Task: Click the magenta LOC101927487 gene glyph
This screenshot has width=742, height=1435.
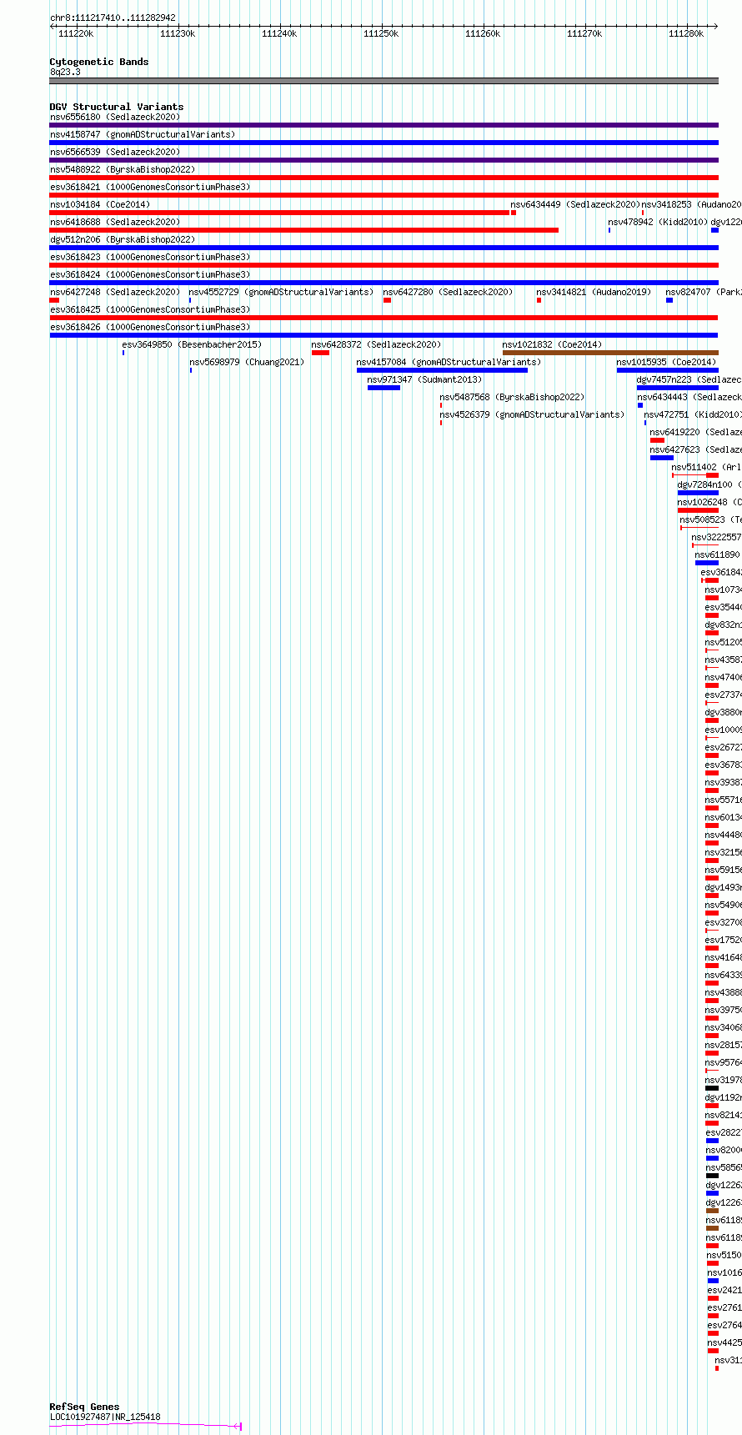Action: click(x=146, y=1426)
